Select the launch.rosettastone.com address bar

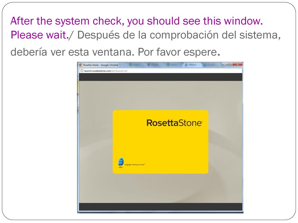[x=161, y=71]
